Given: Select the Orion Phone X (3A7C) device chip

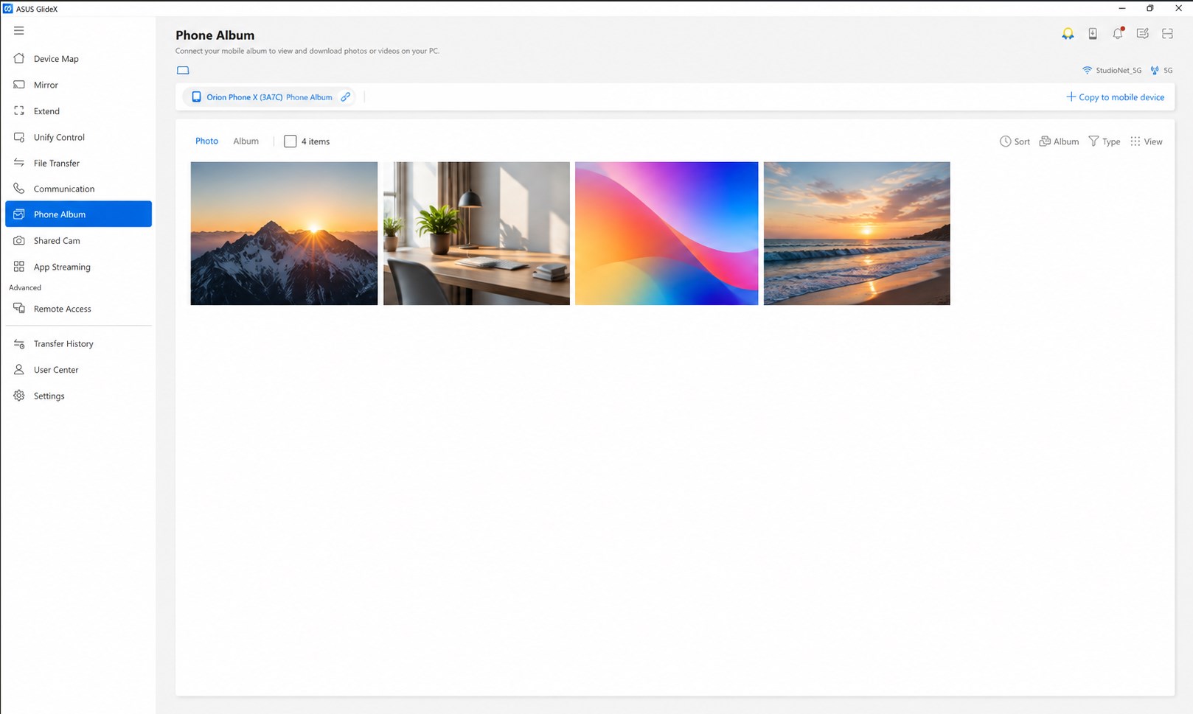Looking at the screenshot, I should 269,97.
